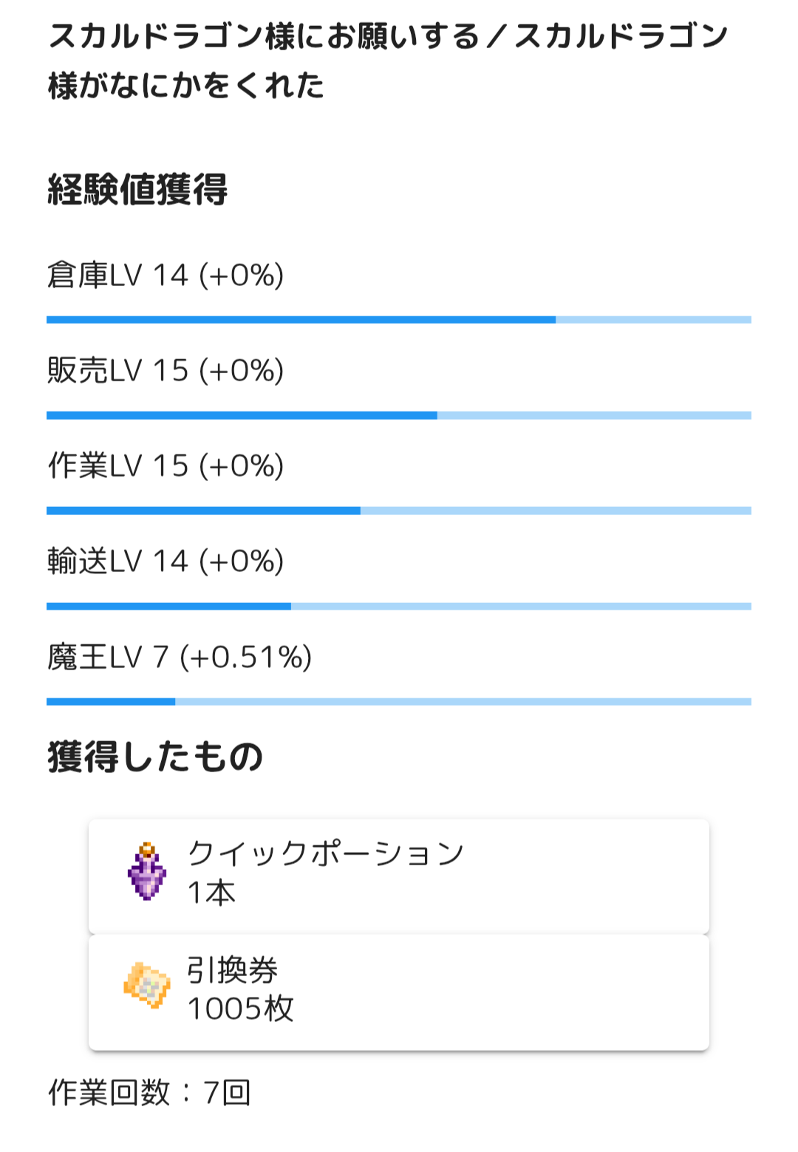Click the 倉庫LV 14 progress bar
The height and width of the screenshot is (1152, 798).
[x=399, y=320]
